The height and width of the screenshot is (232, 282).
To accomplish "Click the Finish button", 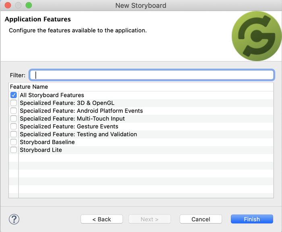I will [x=252, y=219].
